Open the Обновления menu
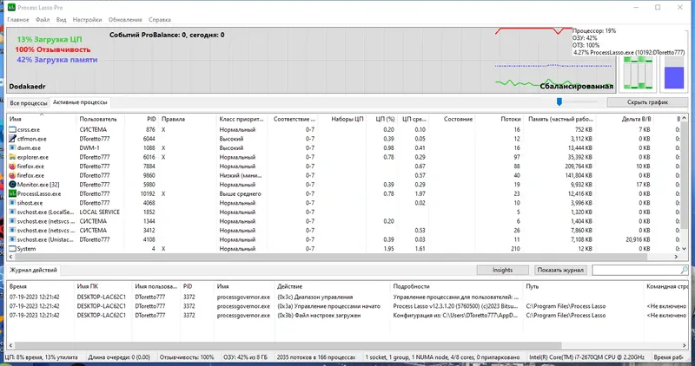Screen dimensions: 695x366 pyautogui.click(x=125, y=20)
